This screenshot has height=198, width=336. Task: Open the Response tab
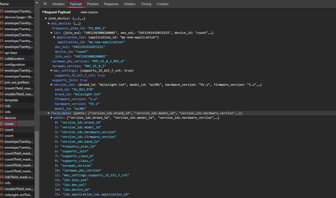pos(111,4)
